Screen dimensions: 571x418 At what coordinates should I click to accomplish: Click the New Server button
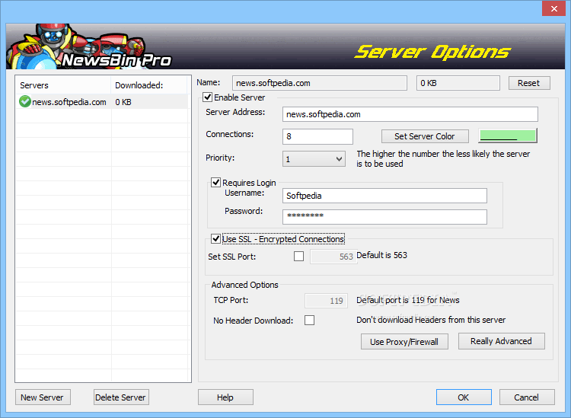[43, 397]
